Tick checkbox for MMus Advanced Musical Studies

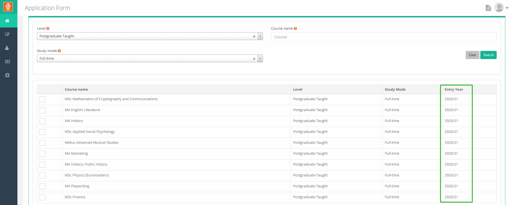[42, 143]
